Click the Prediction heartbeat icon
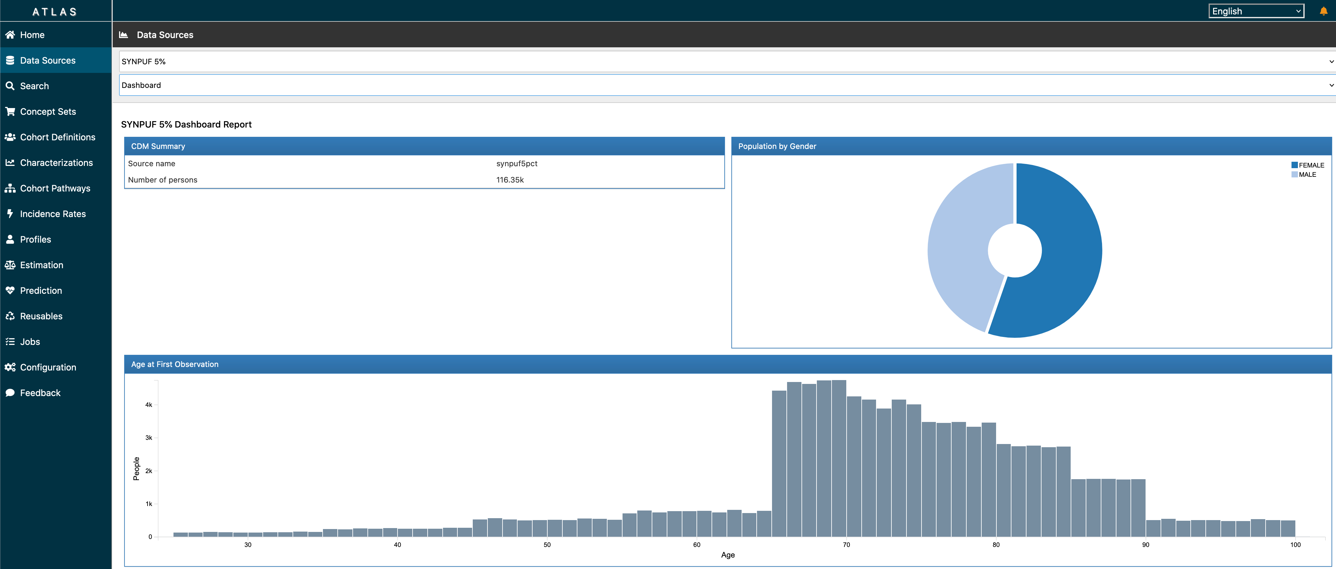1336x569 pixels. (x=10, y=291)
